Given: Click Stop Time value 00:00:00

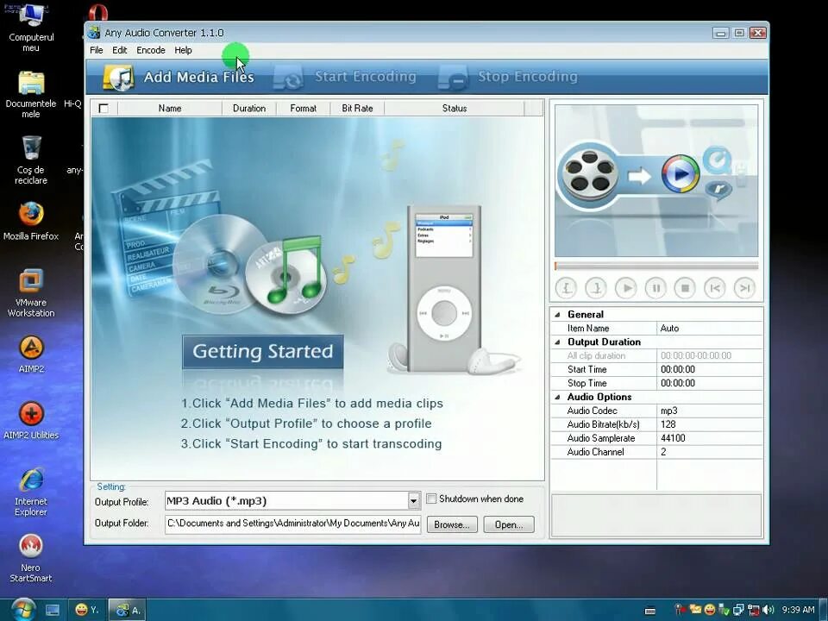Looking at the screenshot, I should pyautogui.click(x=710, y=383).
